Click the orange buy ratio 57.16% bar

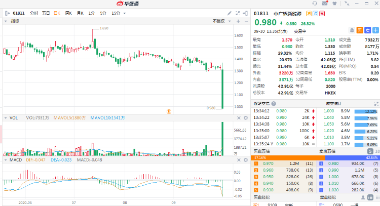(x=288, y=157)
